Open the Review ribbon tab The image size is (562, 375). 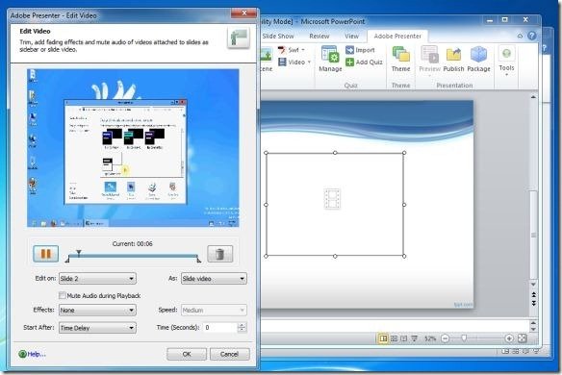(319, 37)
